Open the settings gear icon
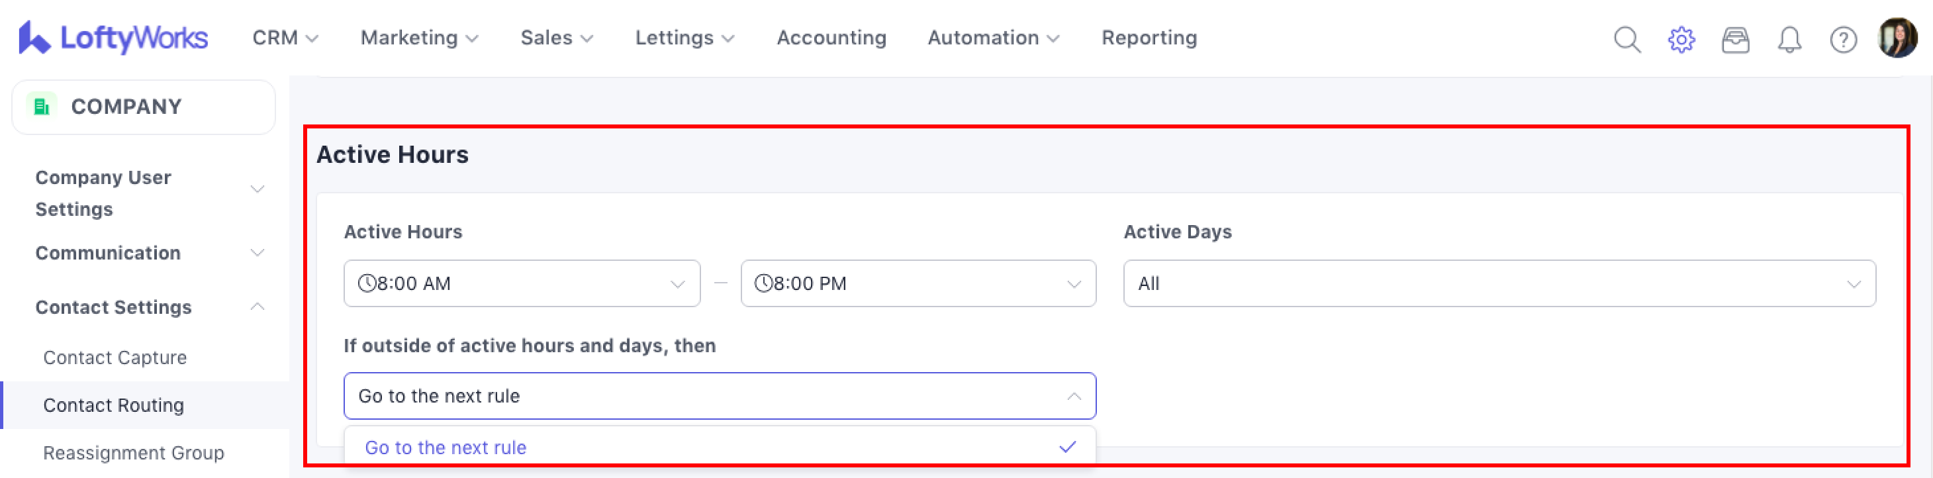Image resolution: width=1933 pixels, height=478 pixels. click(1681, 39)
